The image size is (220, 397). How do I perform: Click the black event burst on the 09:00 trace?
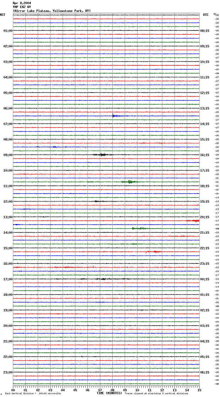click(103, 155)
